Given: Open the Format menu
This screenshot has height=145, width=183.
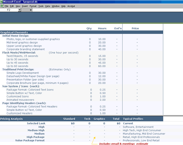Looking at the screenshot, I should click(x=33, y=6).
